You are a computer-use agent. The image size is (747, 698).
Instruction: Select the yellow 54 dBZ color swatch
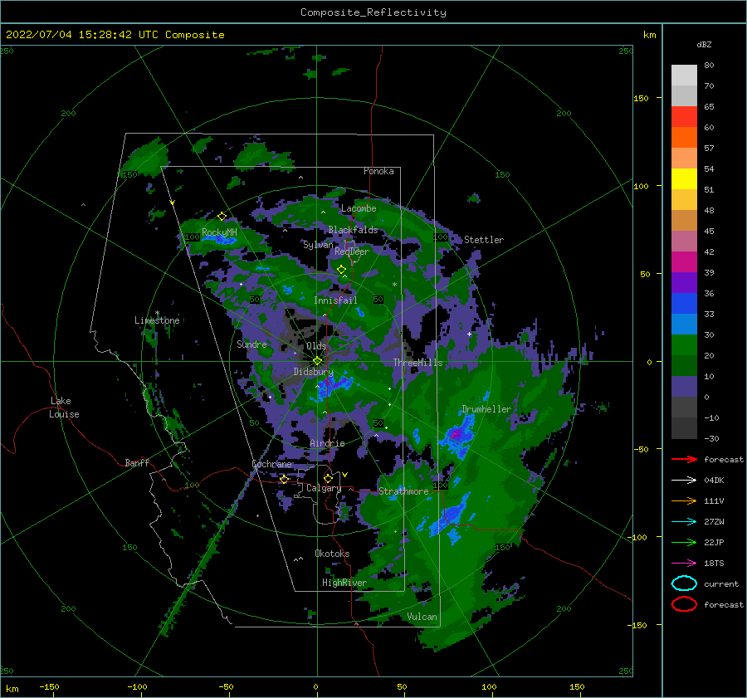pos(684,178)
